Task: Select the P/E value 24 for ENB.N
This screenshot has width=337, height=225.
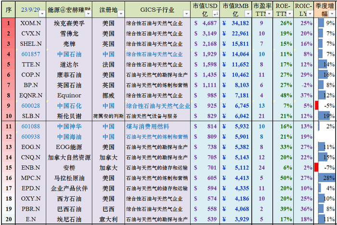Action: pyautogui.click(x=261, y=168)
